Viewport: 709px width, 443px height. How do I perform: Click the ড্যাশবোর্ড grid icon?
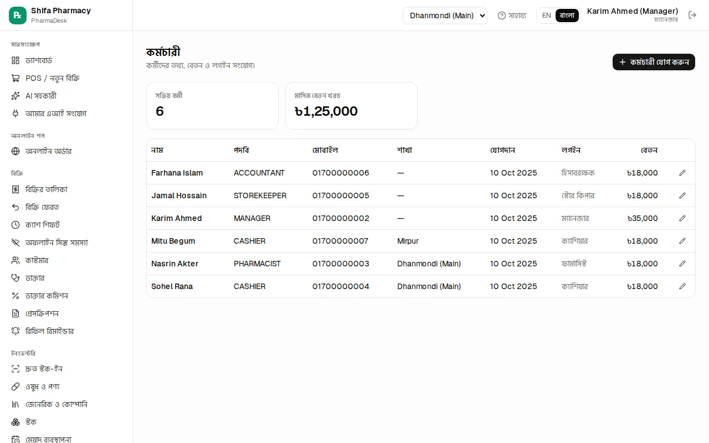point(16,60)
